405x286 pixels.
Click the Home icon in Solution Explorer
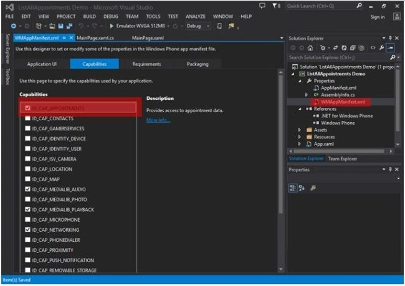310,48
